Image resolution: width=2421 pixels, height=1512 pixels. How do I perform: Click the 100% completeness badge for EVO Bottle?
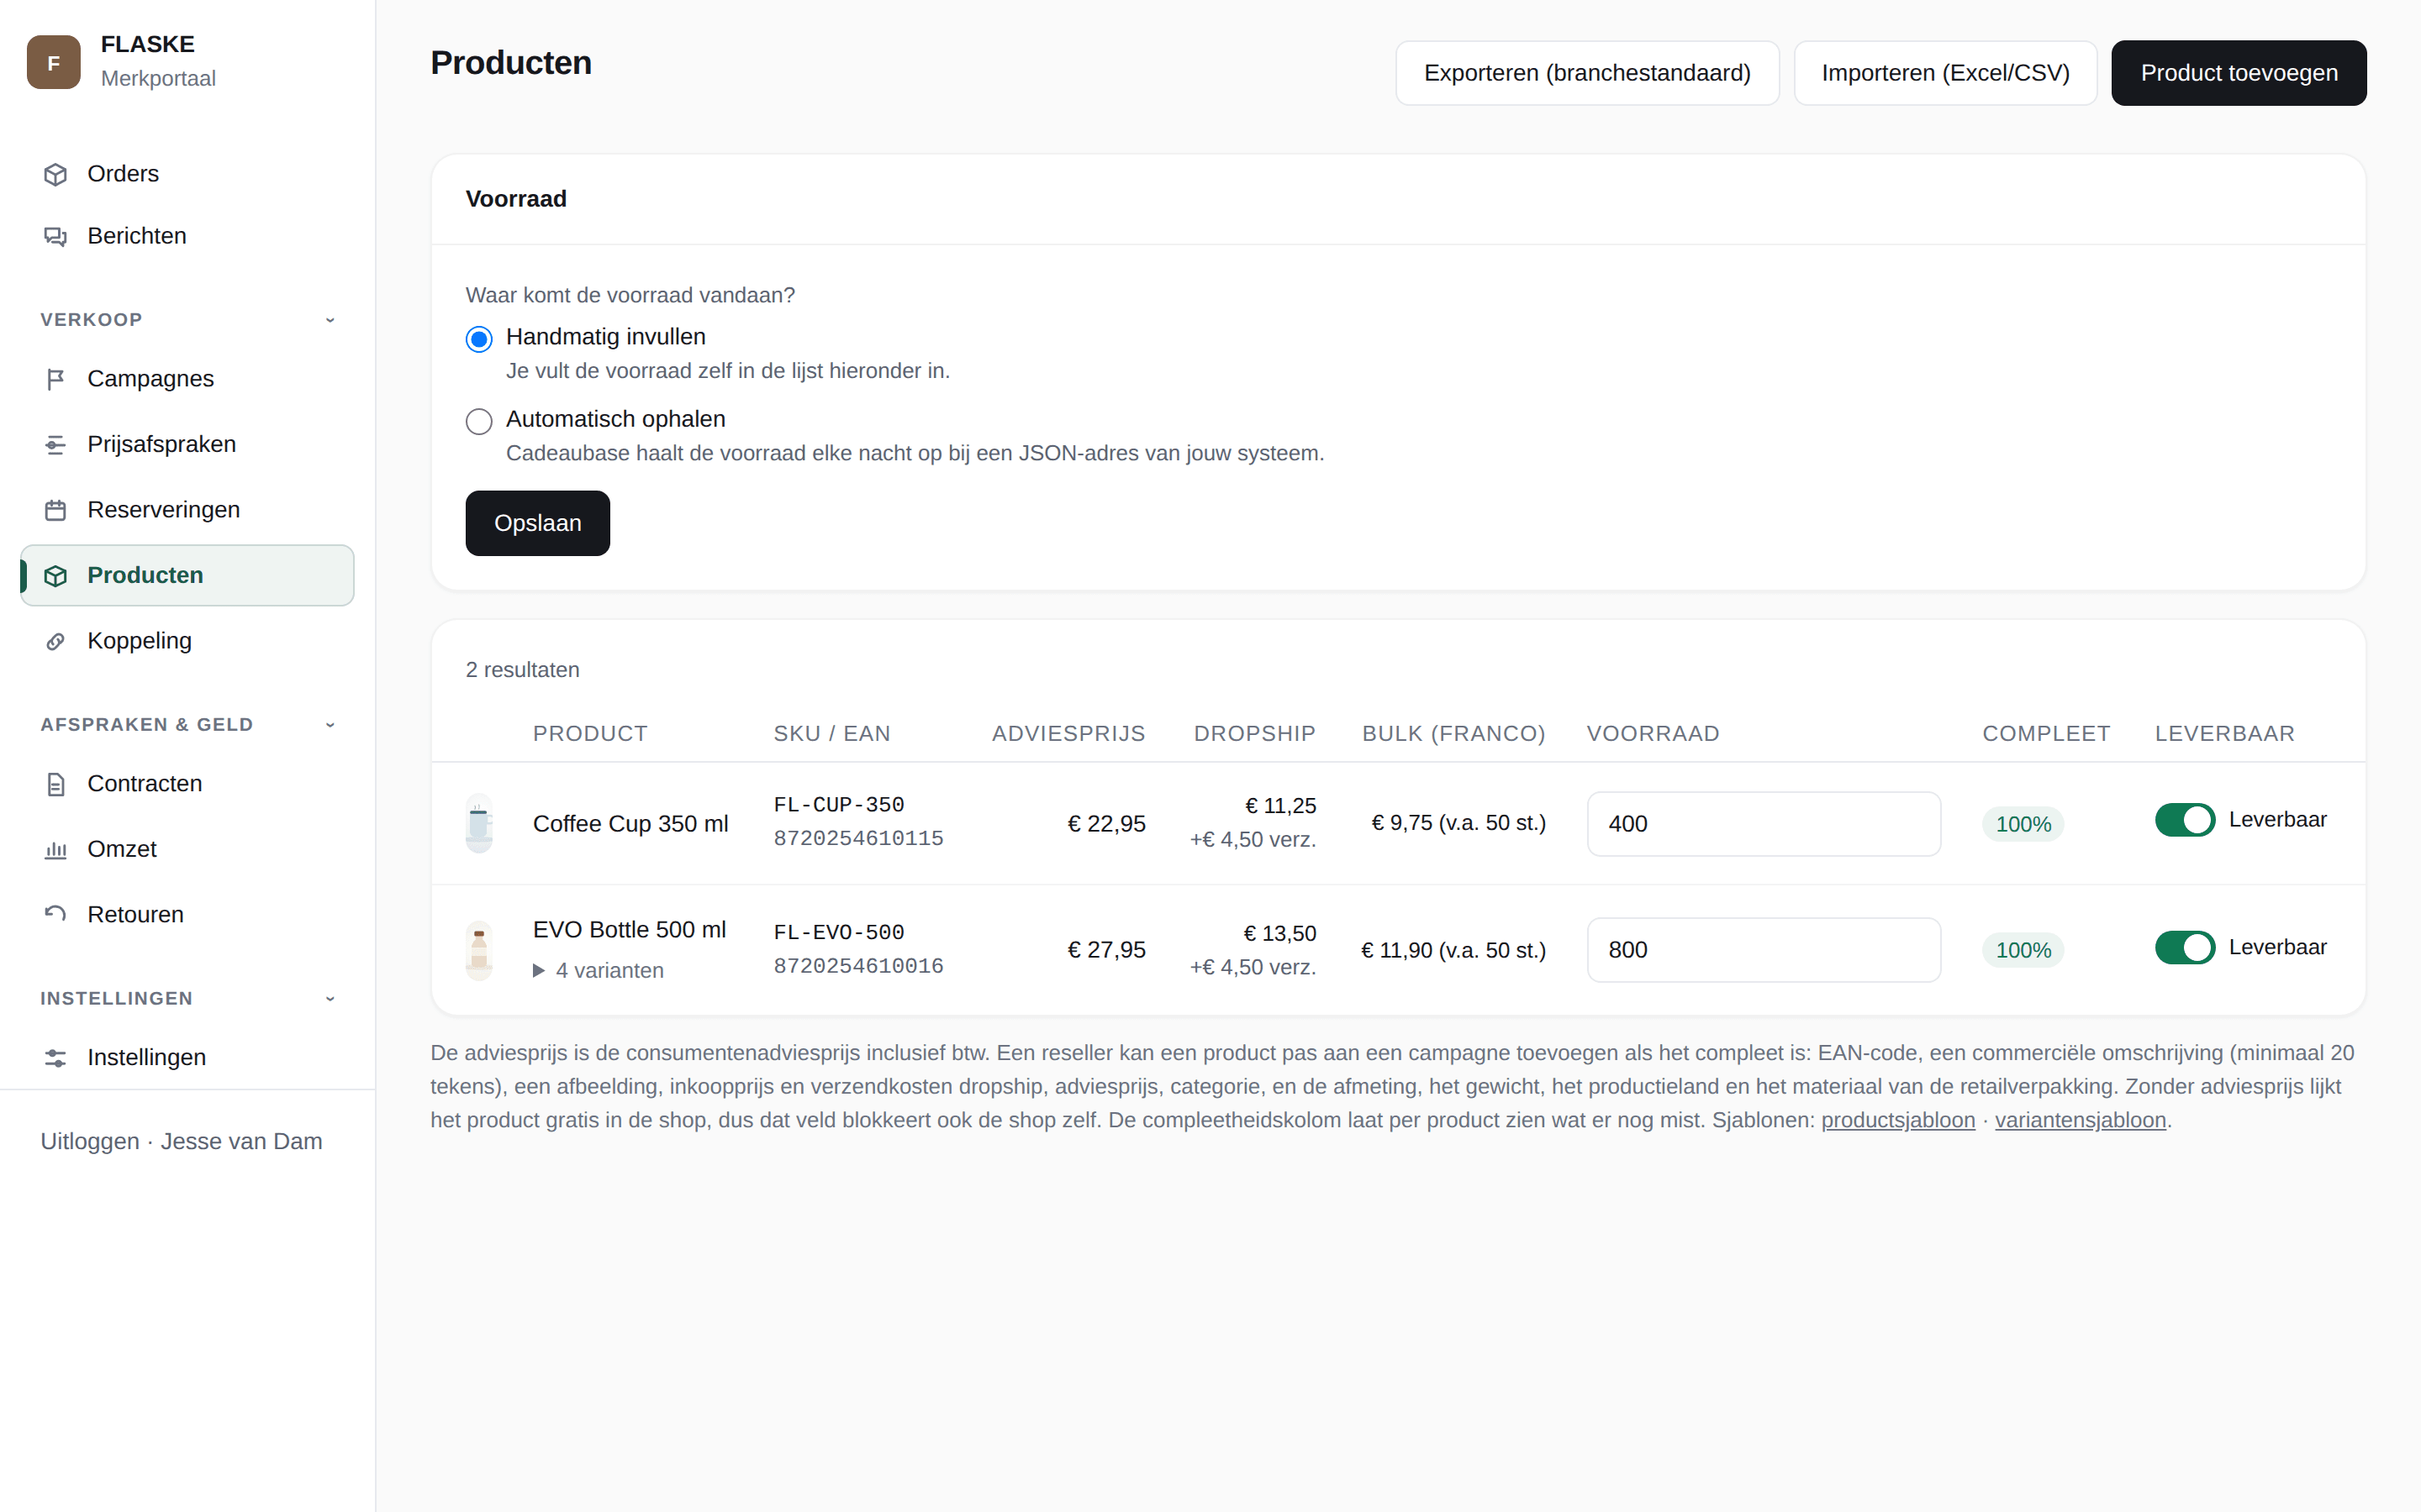(x=2023, y=950)
